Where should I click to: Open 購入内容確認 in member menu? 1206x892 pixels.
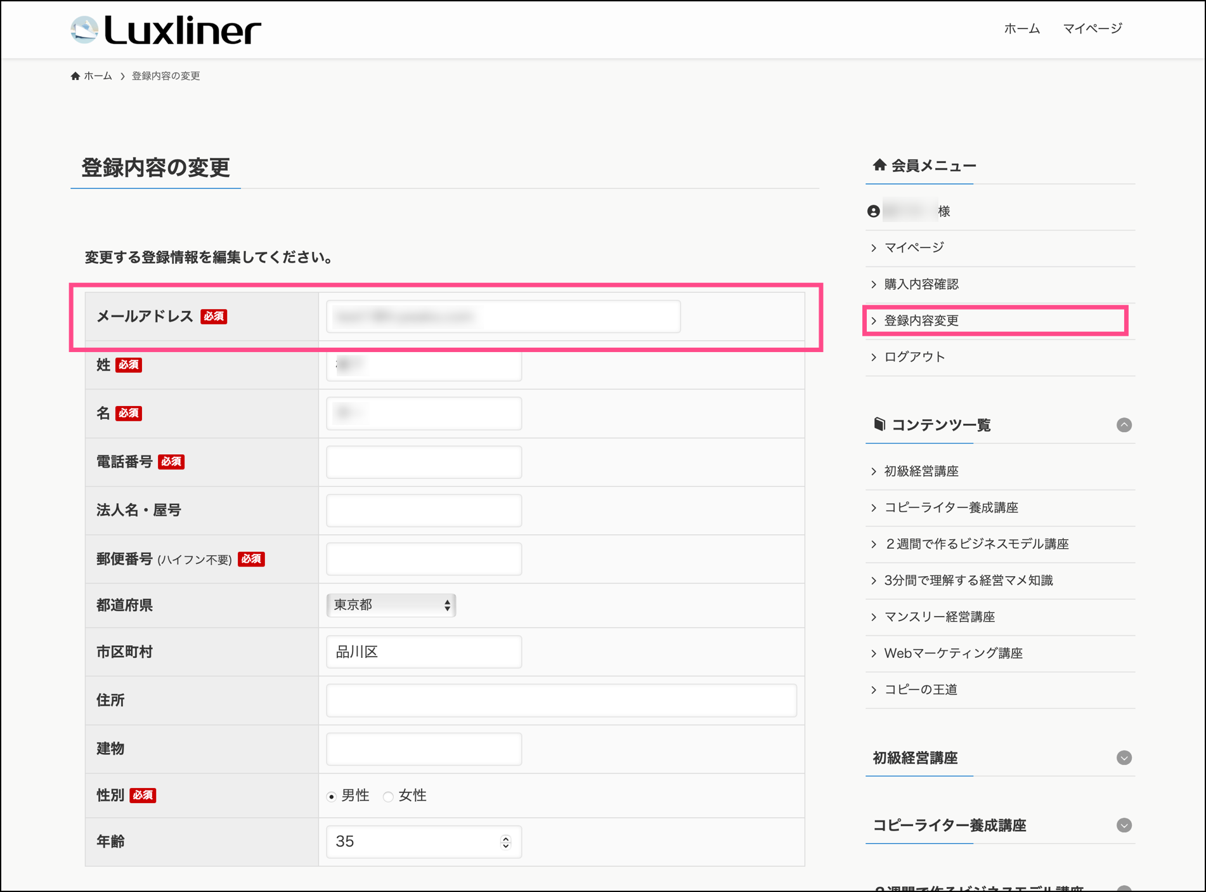921,284
